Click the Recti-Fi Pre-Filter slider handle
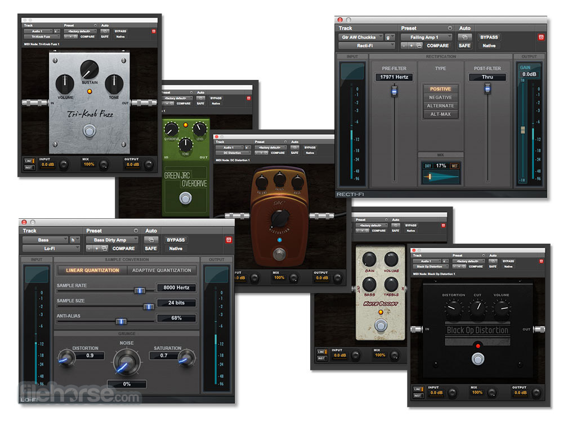This screenshot has height=422, width=563. pos(394,92)
